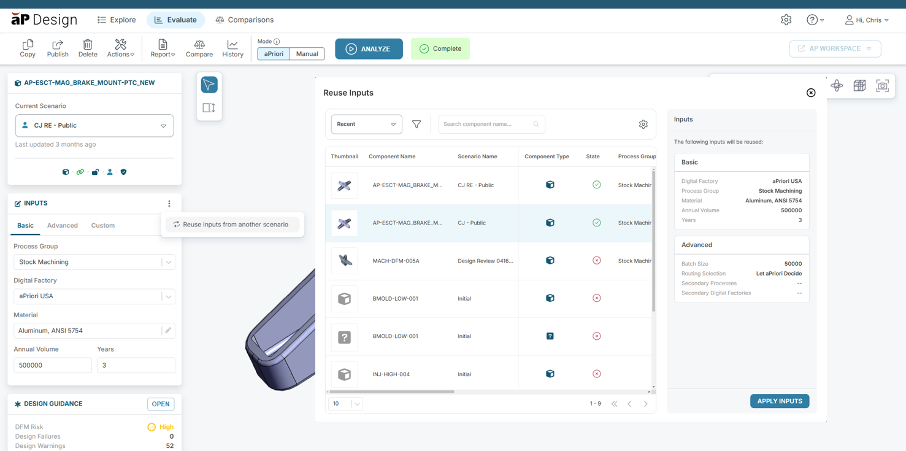
Task: Open the Report dropdown
Action: (163, 48)
